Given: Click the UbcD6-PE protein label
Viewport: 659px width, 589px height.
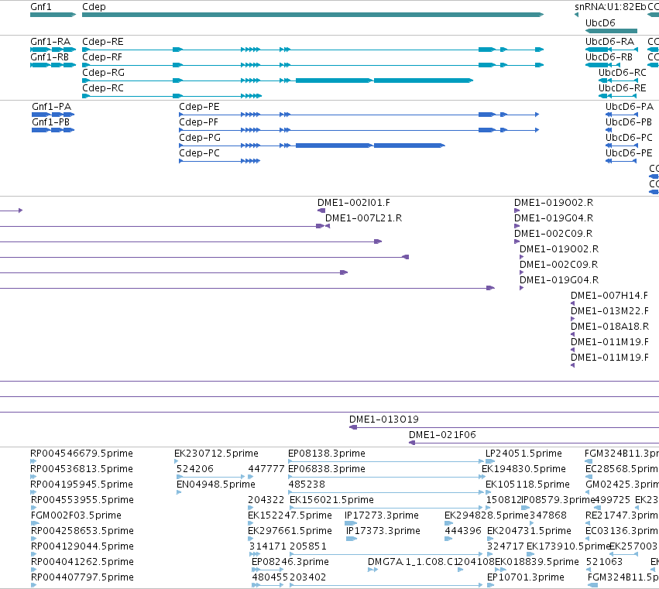Looking at the screenshot, I should click(x=629, y=153).
